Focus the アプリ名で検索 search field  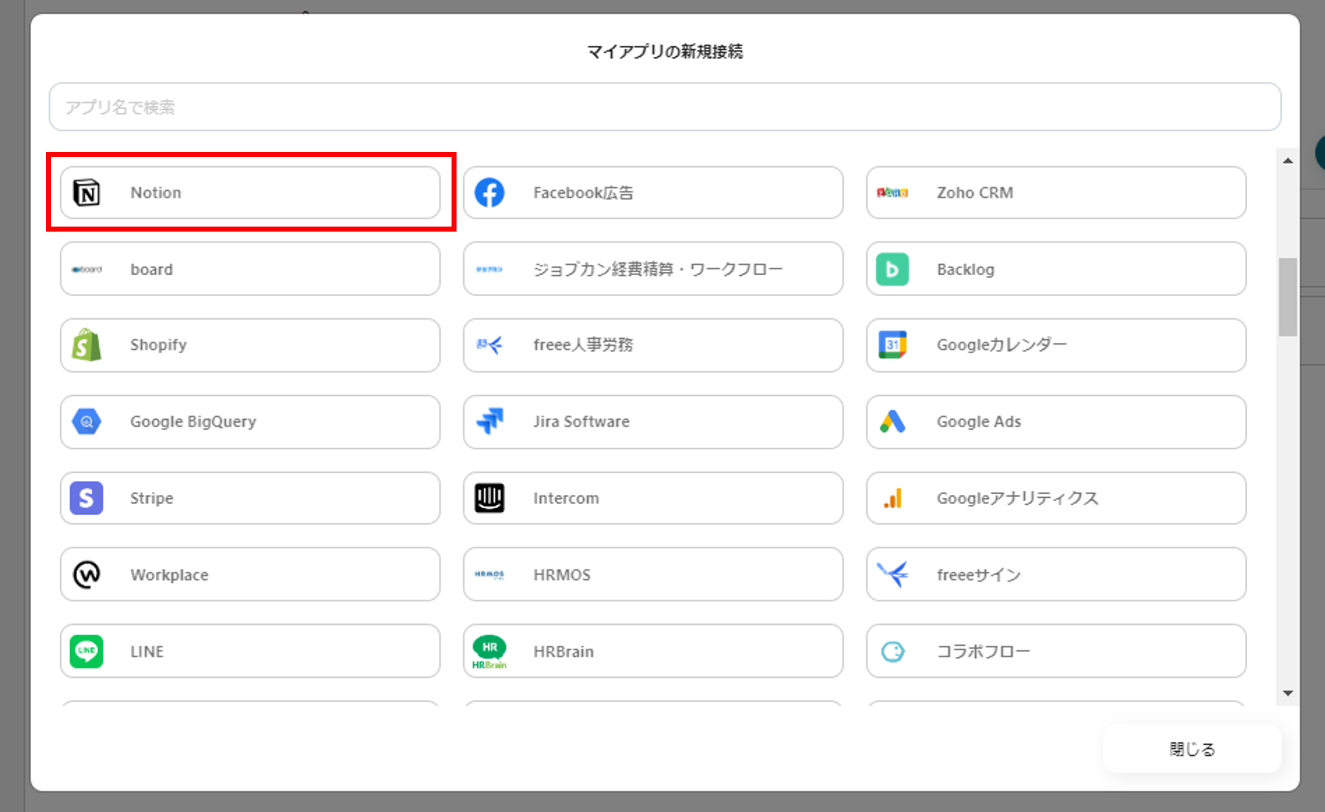[x=665, y=107]
